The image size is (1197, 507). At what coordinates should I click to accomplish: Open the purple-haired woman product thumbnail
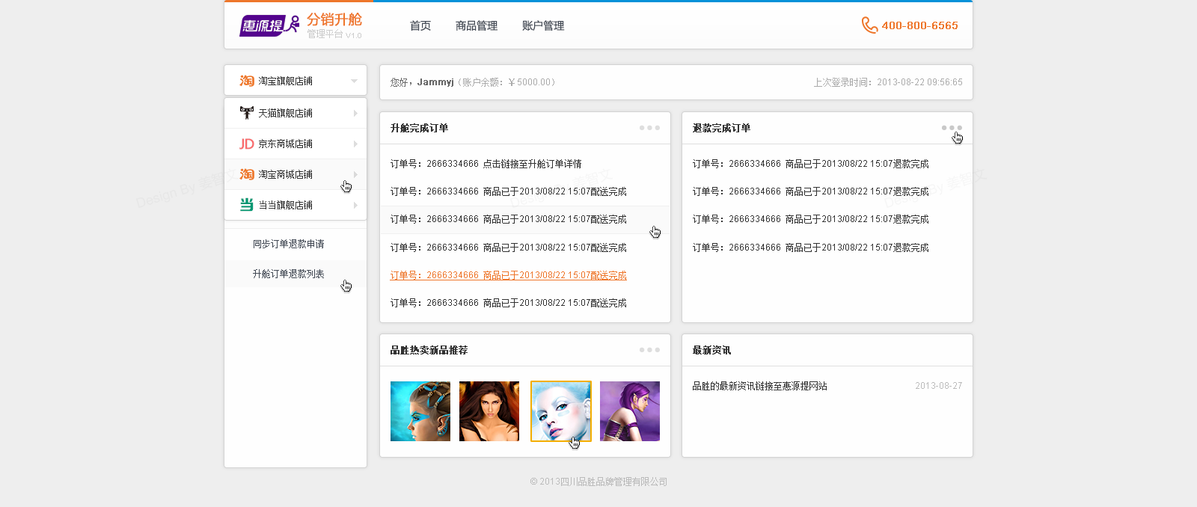(630, 411)
